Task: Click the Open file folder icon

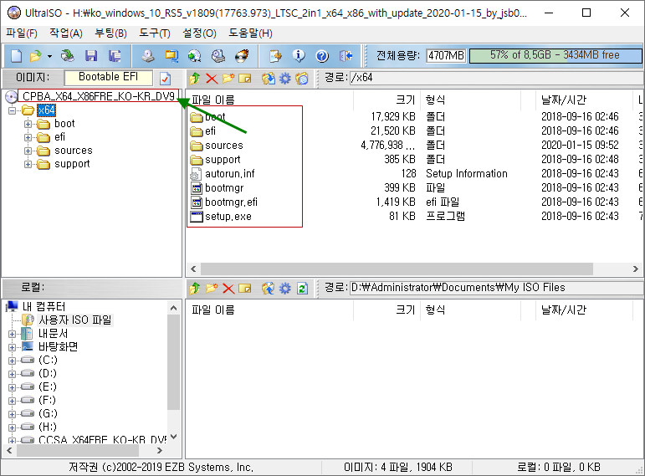Action: [x=36, y=55]
